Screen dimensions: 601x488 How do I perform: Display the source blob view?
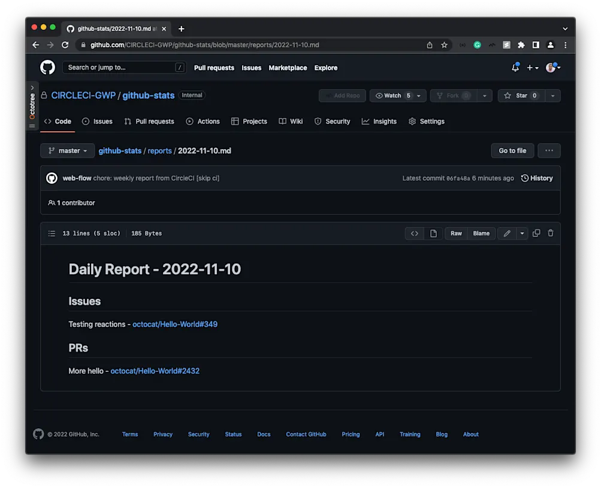pos(414,234)
